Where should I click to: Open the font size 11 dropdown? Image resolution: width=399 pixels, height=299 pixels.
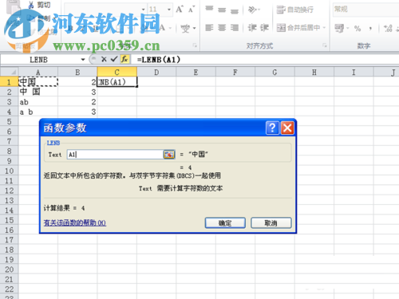pyautogui.click(x=169, y=10)
